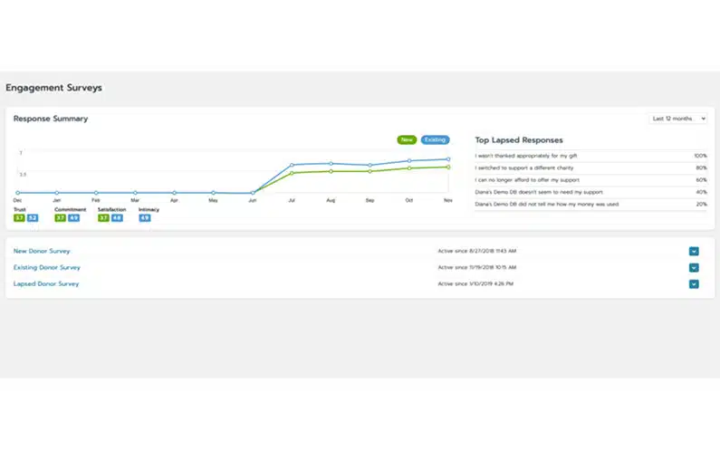Toggle the blue Existing series legend pill
Viewport: 720px width, 450px height.
pos(435,140)
